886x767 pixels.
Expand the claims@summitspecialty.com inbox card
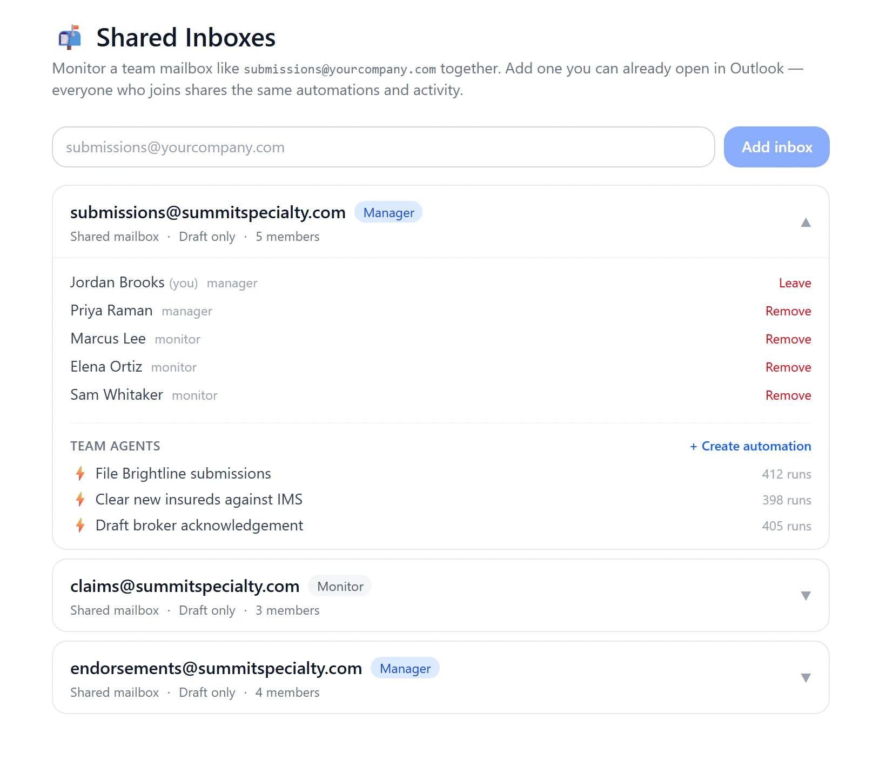pos(806,596)
